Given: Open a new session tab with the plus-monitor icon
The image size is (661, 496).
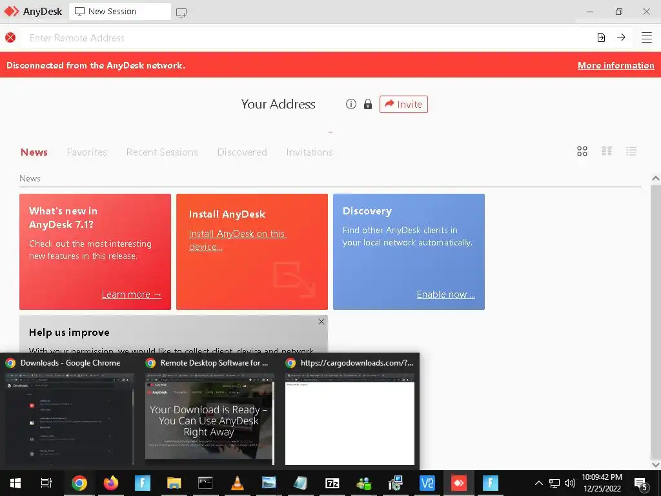Looking at the screenshot, I should pos(181,12).
